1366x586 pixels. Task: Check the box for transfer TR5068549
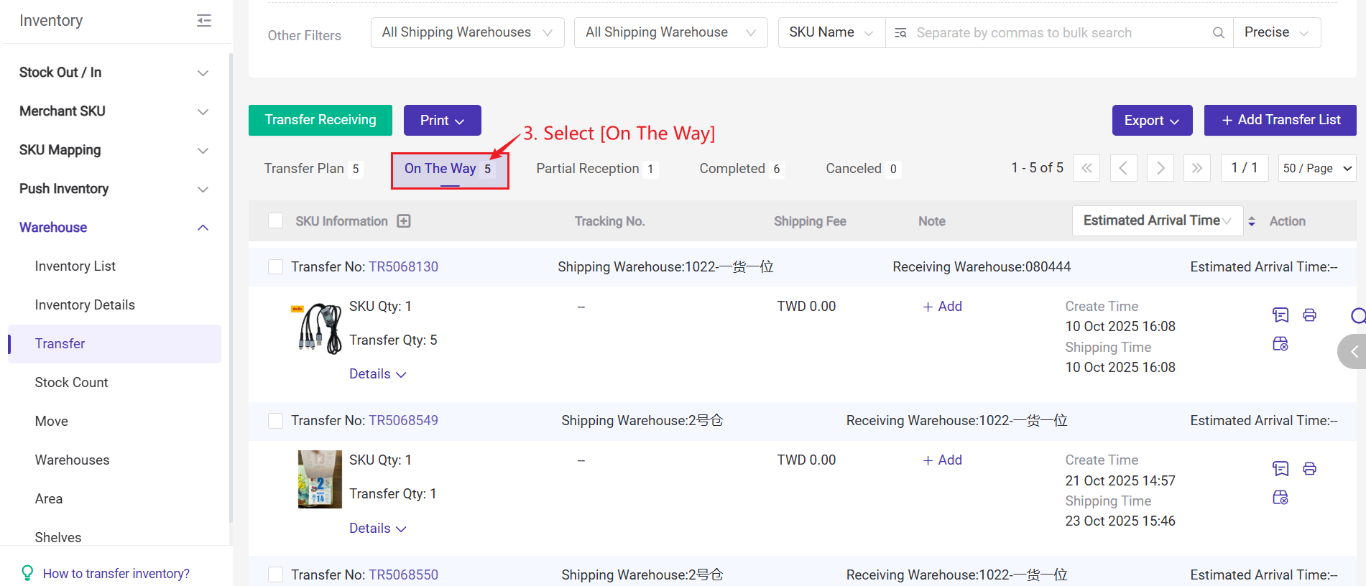click(x=275, y=421)
